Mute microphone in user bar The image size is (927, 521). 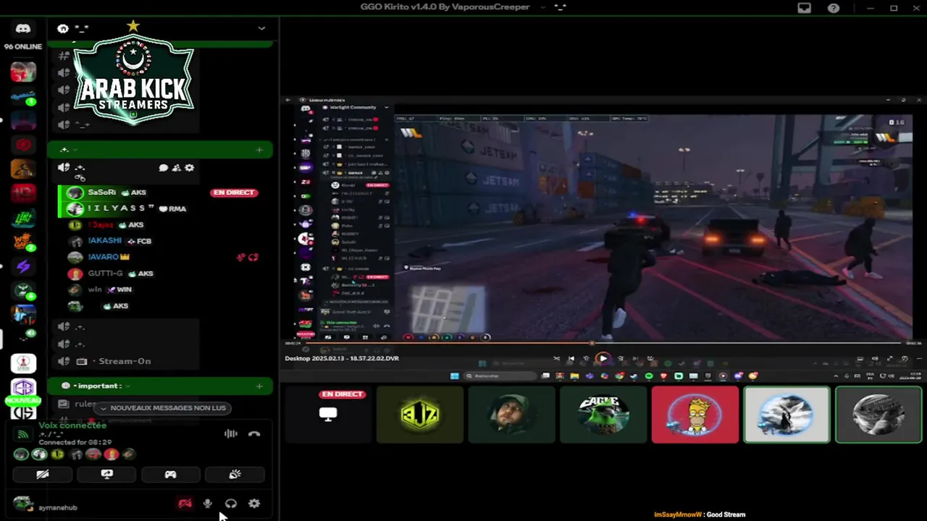(x=208, y=504)
